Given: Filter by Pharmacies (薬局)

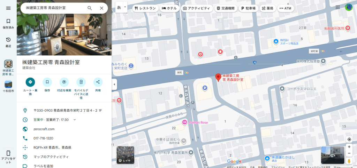Looking at the screenshot, I should pos(267,8).
